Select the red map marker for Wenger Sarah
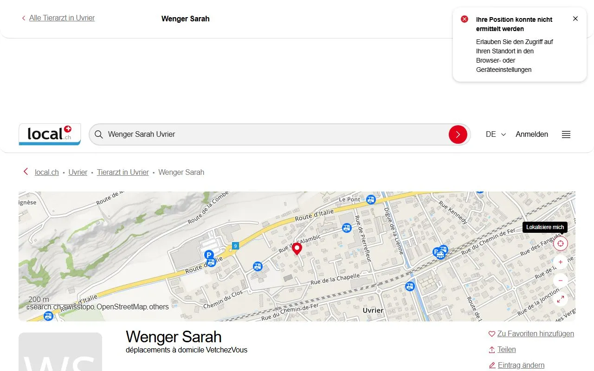Screen dimensions: 594x371 [x=297, y=249]
